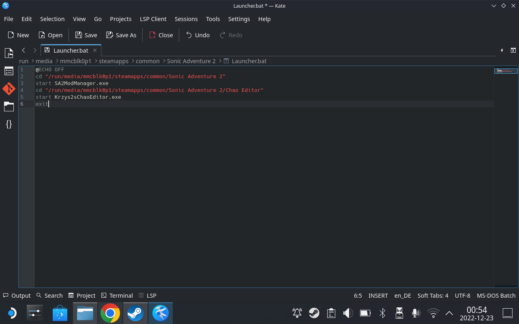
Task: Click the New document toolbar icon
Action: point(18,35)
